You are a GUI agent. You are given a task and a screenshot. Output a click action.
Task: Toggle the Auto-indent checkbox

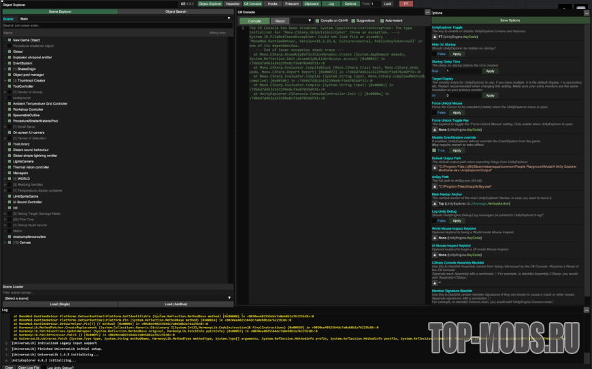tap(382, 21)
